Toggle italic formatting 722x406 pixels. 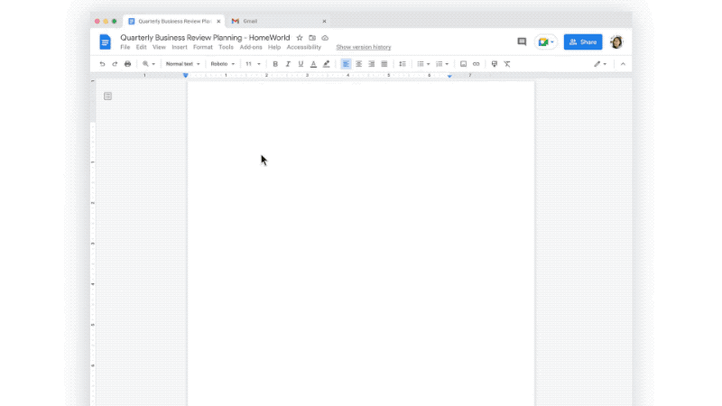(x=288, y=64)
